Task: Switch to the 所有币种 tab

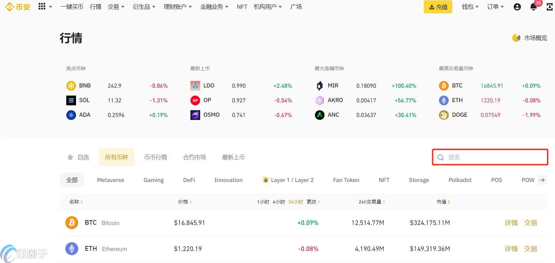Action: 116,157
